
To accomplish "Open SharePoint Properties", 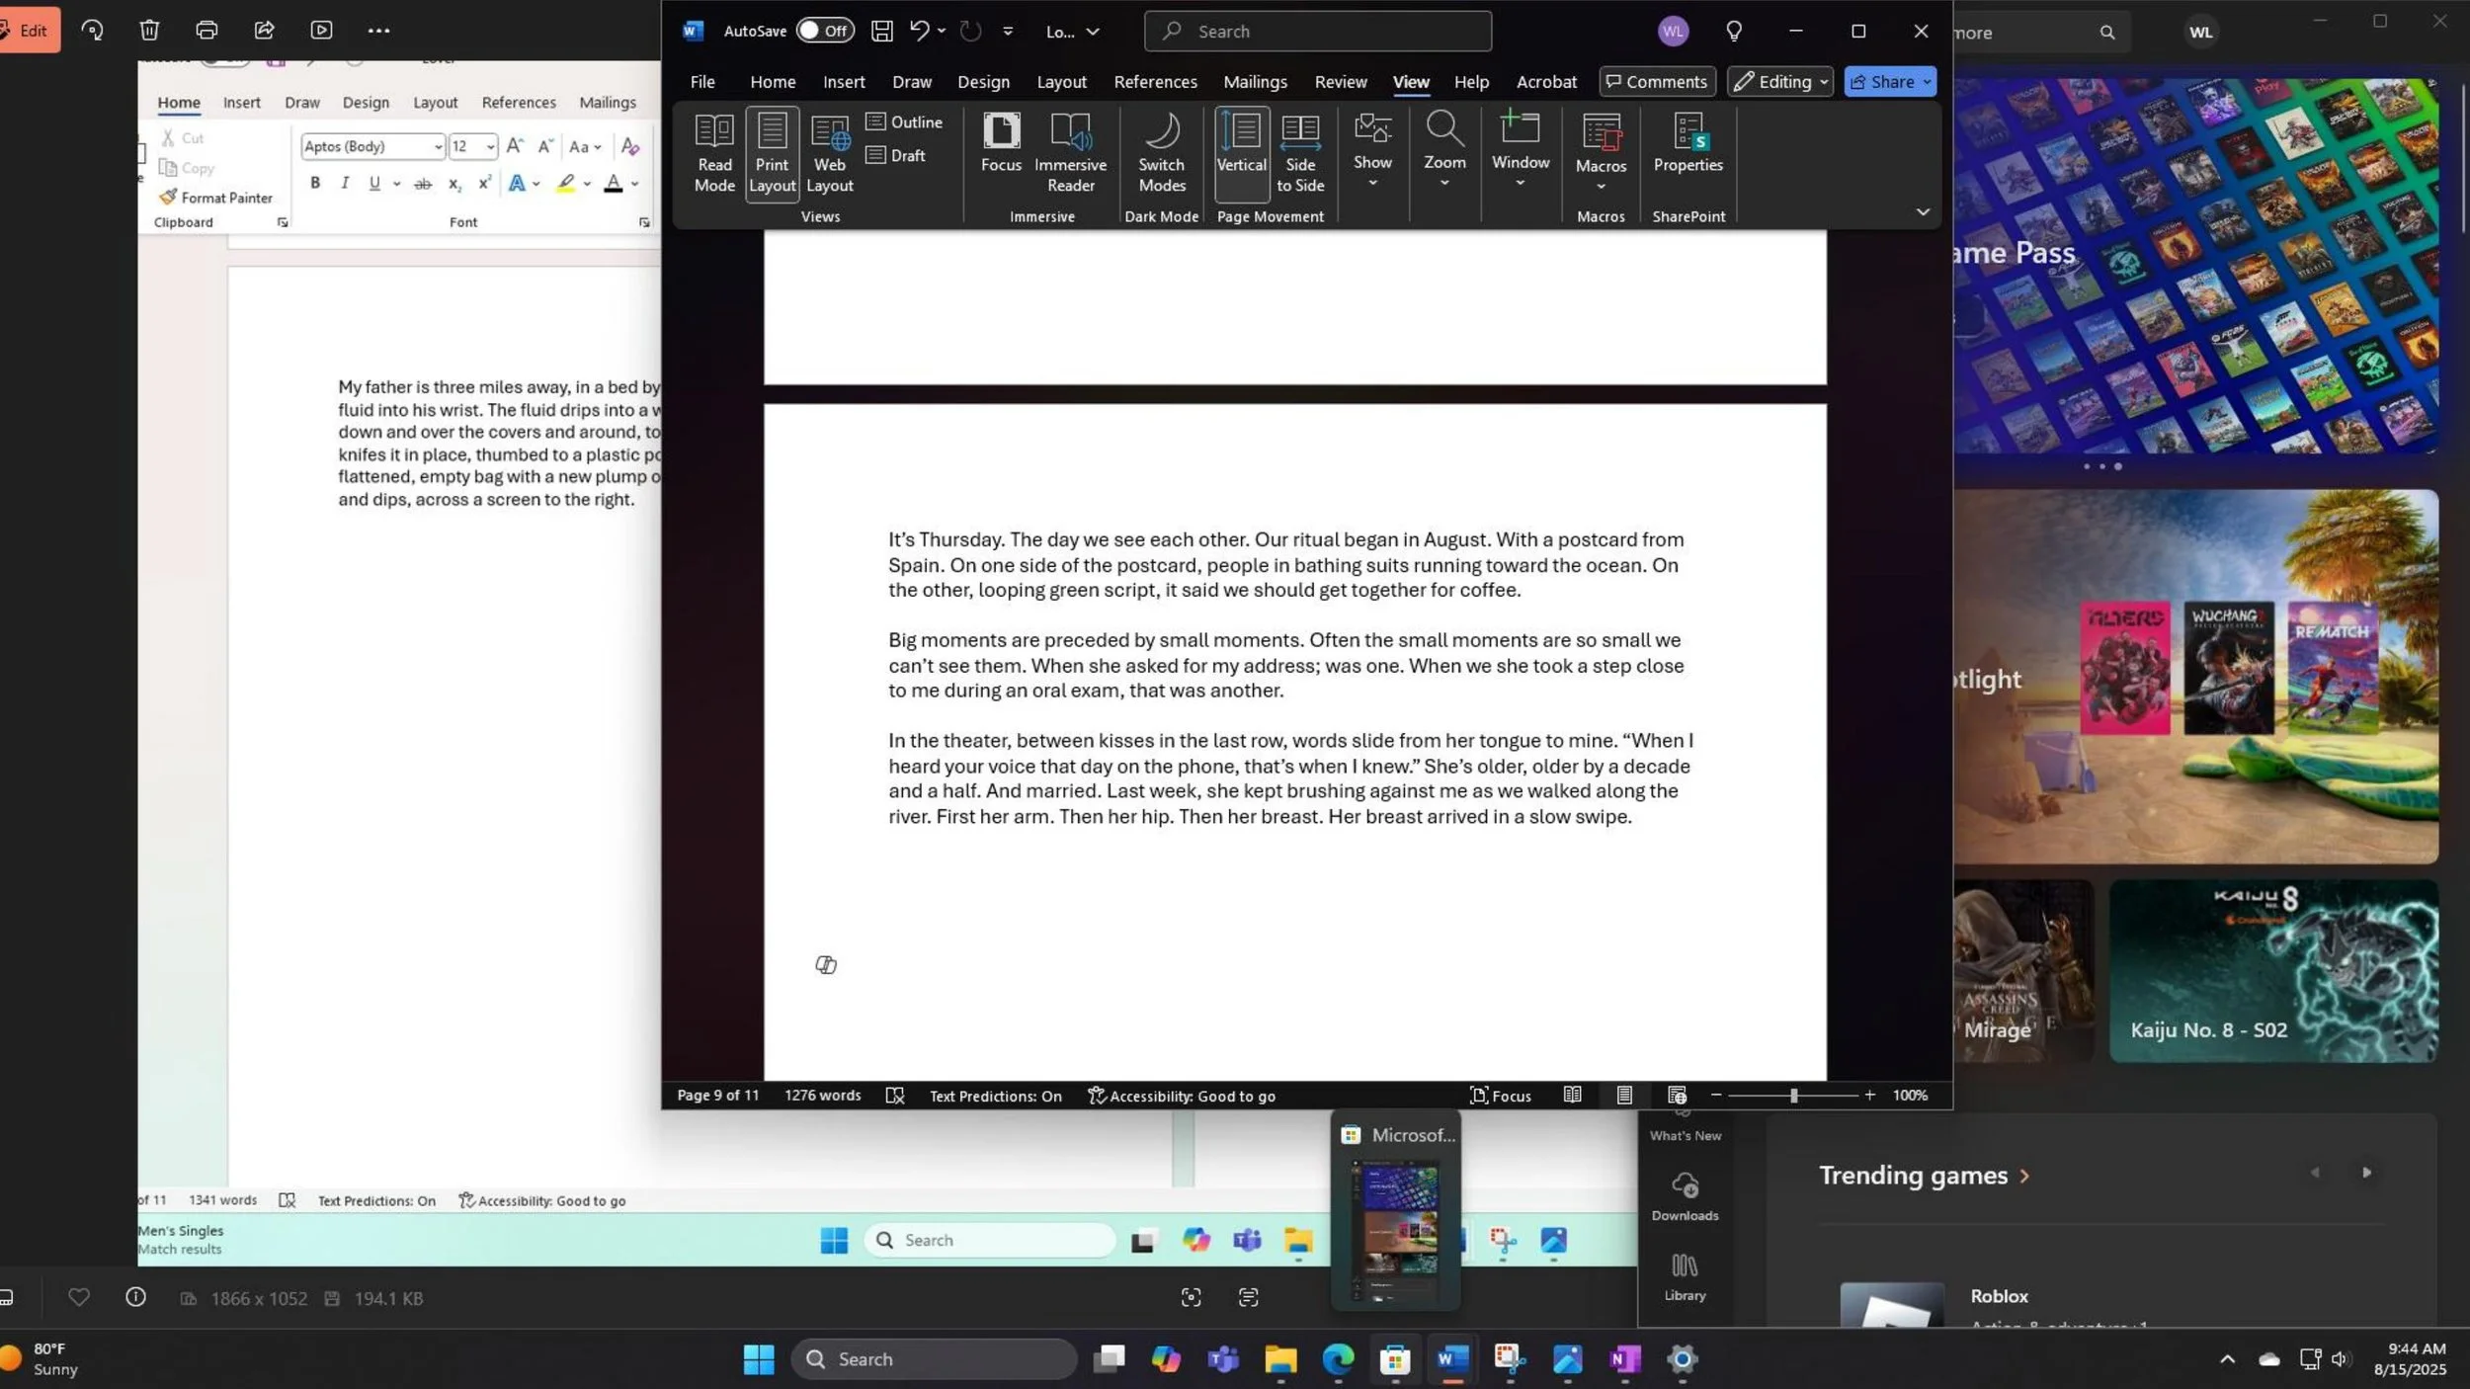I will (1688, 144).
